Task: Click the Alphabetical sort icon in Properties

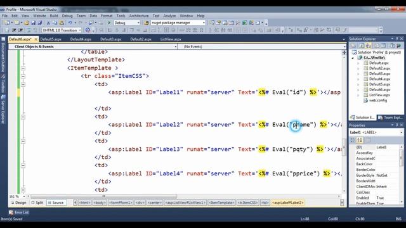Action: pyautogui.click(x=360, y=140)
